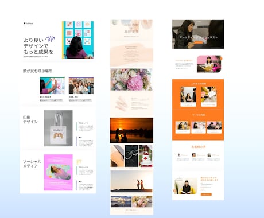Screen dimensions: 264x218
Task: Open the wedding rings photo
Action: pyautogui.click(x=131, y=156)
